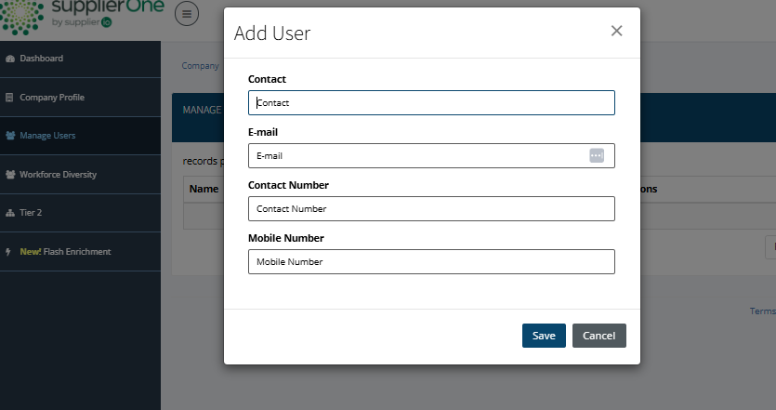Click the autofill dots icon in E-mail field

pyautogui.click(x=597, y=155)
